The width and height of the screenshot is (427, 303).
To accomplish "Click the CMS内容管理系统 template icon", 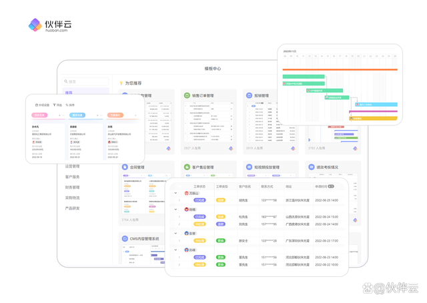I will [125, 238].
